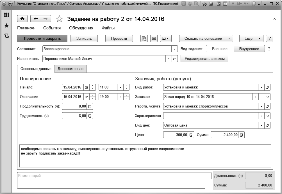This screenshot has width=282, height=194.
Task: Click the Комментарий ellipsis button
Action: tap(208, 176)
